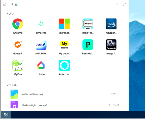Open mobile_wallpaper.jpg file
The image size is (145, 119).
pyautogui.click(x=65, y=94)
